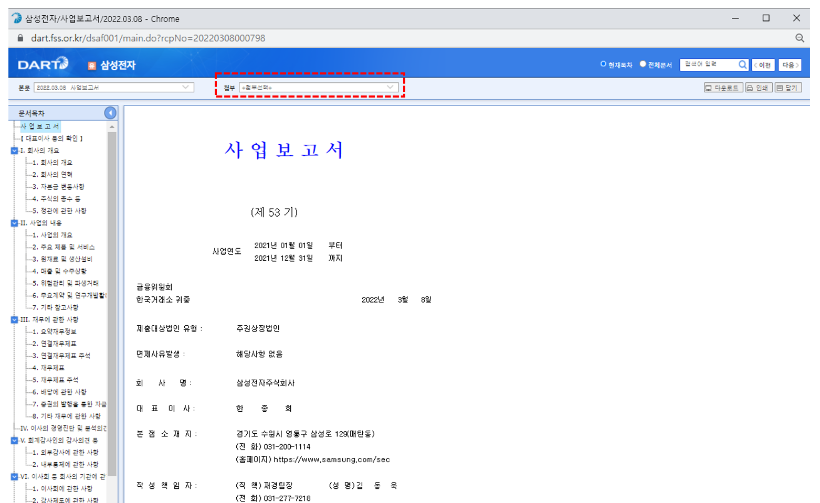
Task: Open 8. 기타 재무에 관한 사항
Action: [67, 416]
